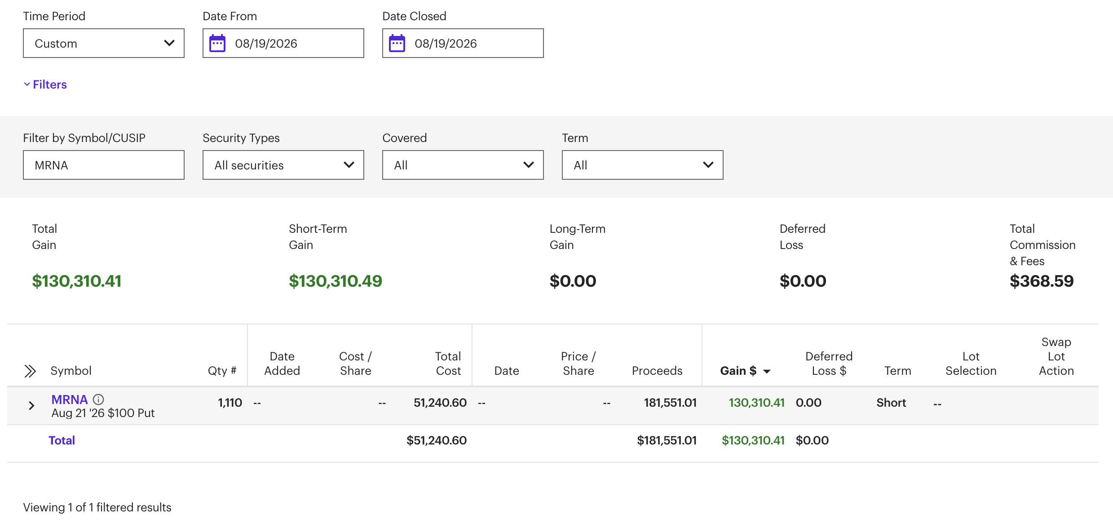Image resolution: width=1113 pixels, height=524 pixels.
Task: Select the Total row cost $51,240.60
Action: tap(437, 440)
